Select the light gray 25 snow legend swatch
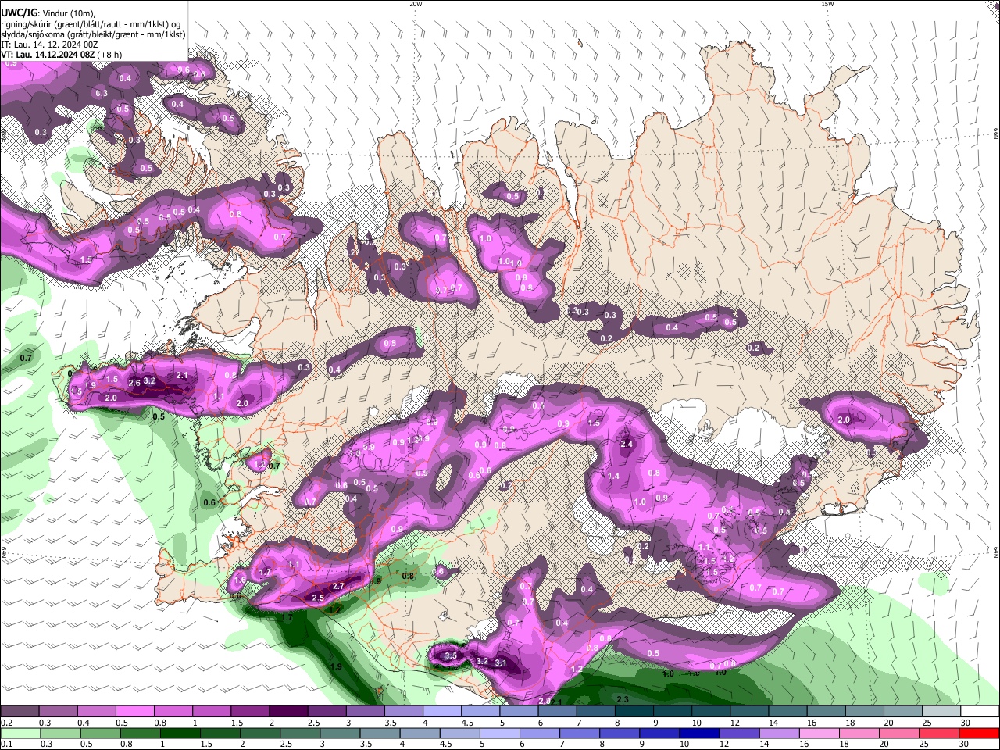Viewport: 1000px width, 750px height. 941,712
